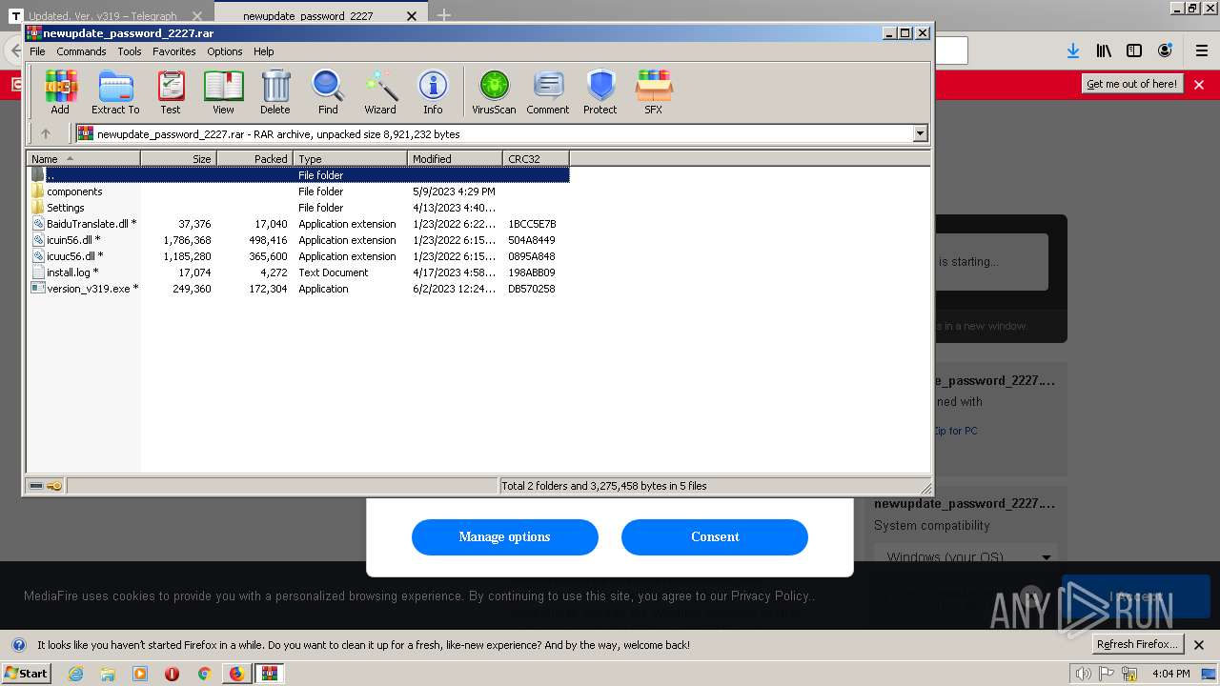The height and width of the screenshot is (686, 1220).
Task: Toggle Firefox sidebar icon
Action: [1134, 50]
